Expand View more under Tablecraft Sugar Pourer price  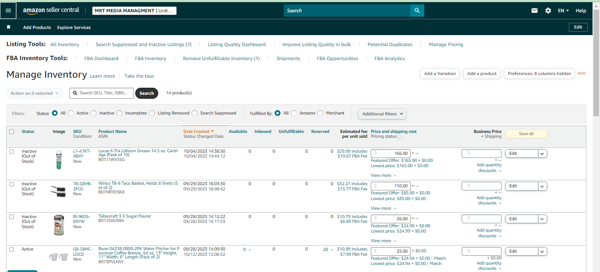point(383,241)
